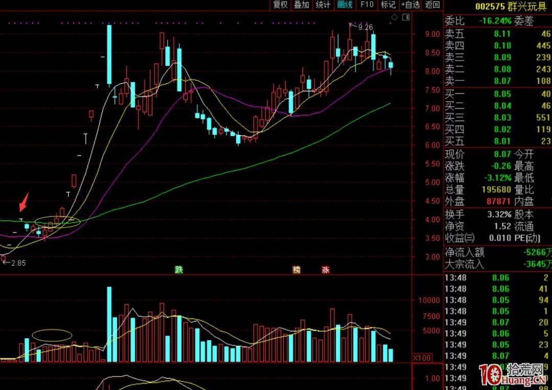The width and height of the screenshot is (552, 390).
Task: Click the 今开 label
Action: pos(524,154)
